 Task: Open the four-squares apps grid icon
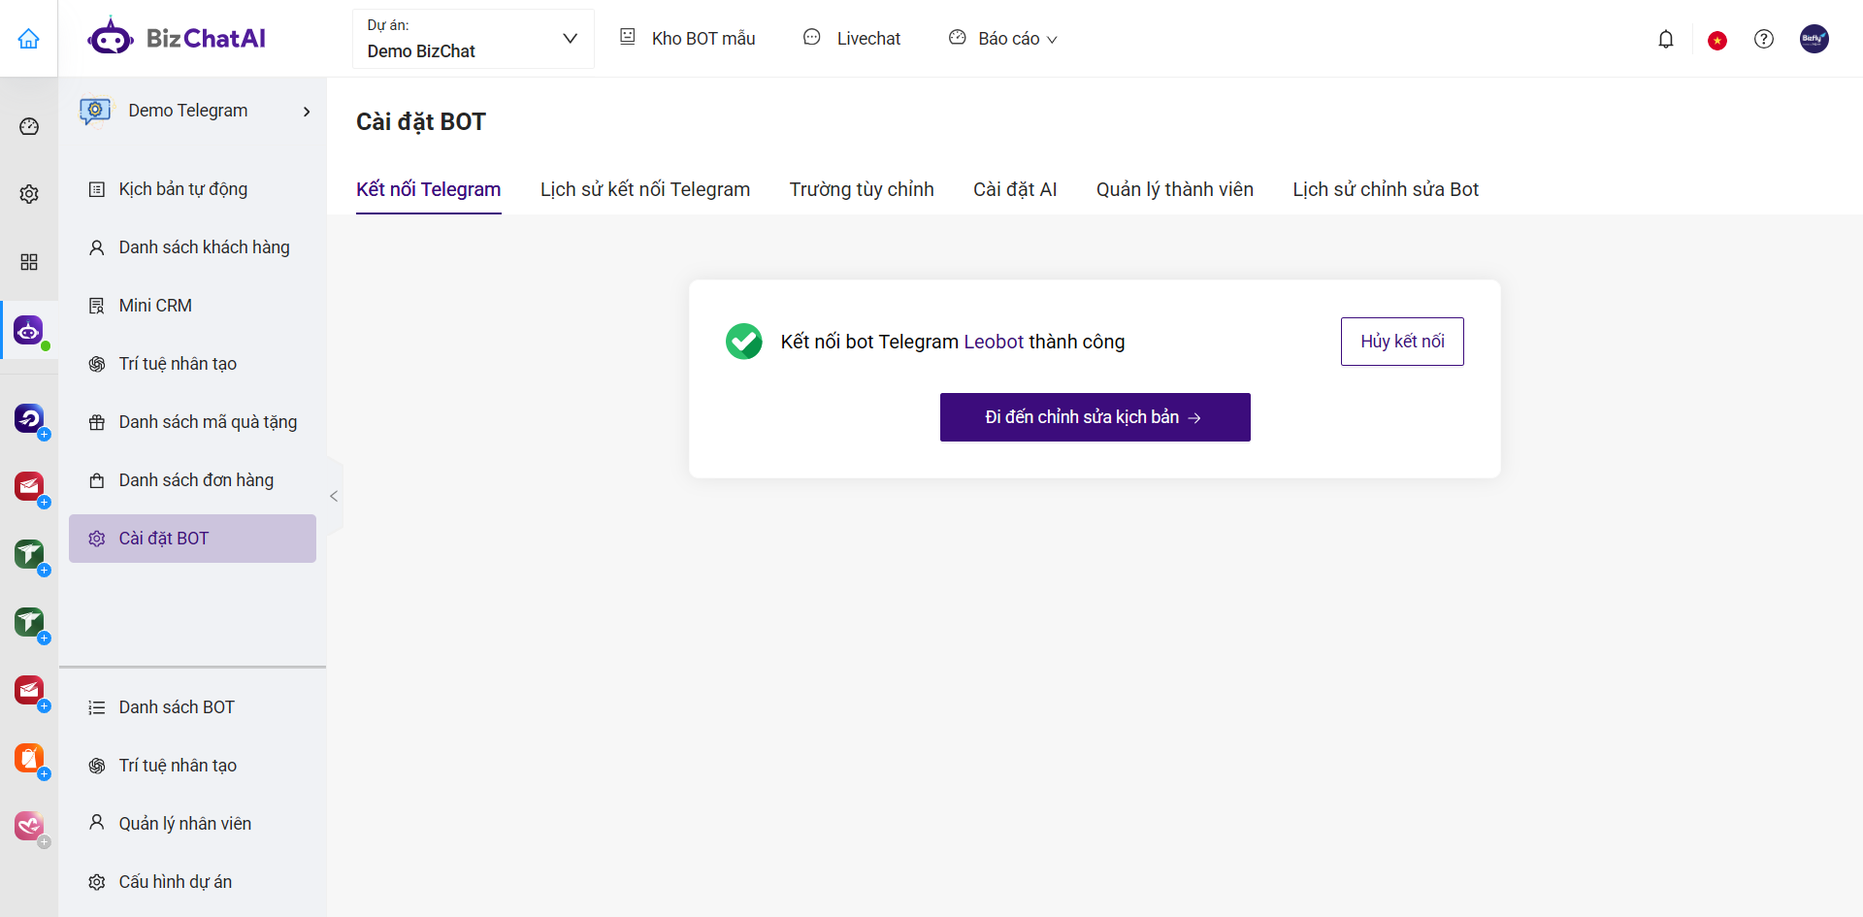(x=29, y=262)
